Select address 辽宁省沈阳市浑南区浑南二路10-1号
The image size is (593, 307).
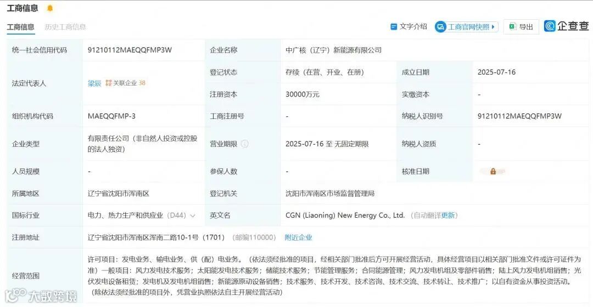[143, 237]
